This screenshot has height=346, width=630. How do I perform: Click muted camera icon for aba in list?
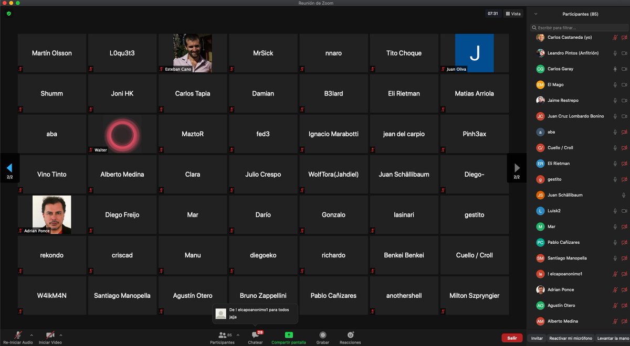coord(624,132)
